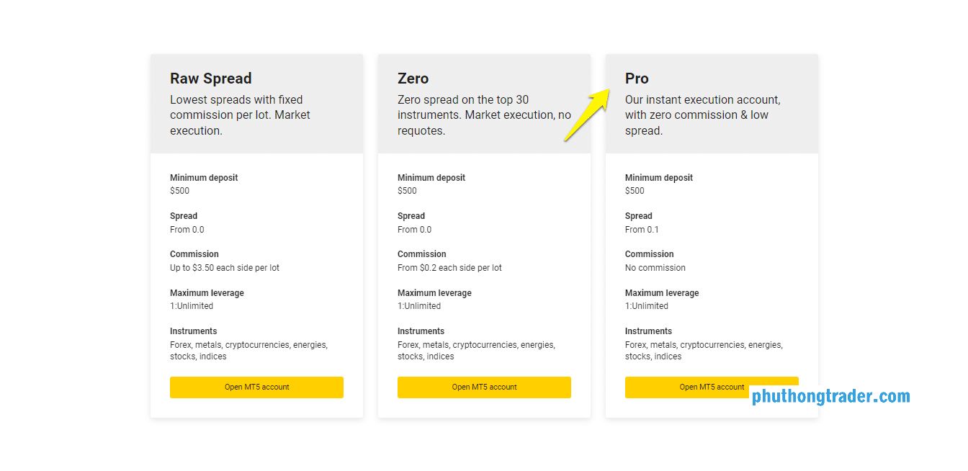This screenshot has height=471, width=968.
Task: Select the Raw Spread card heading
Action: click(x=211, y=78)
